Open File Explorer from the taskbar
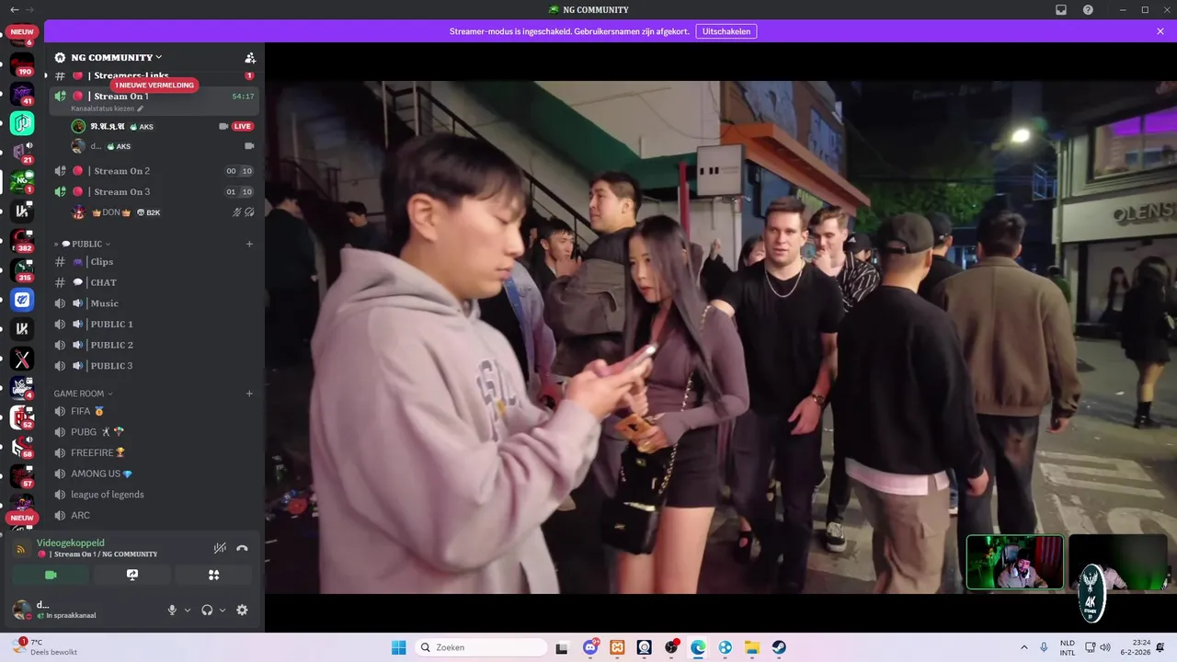This screenshot has width=1177, height=662. (752, 647)
